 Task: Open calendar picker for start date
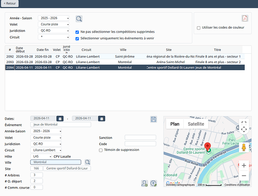pos(60,118)
